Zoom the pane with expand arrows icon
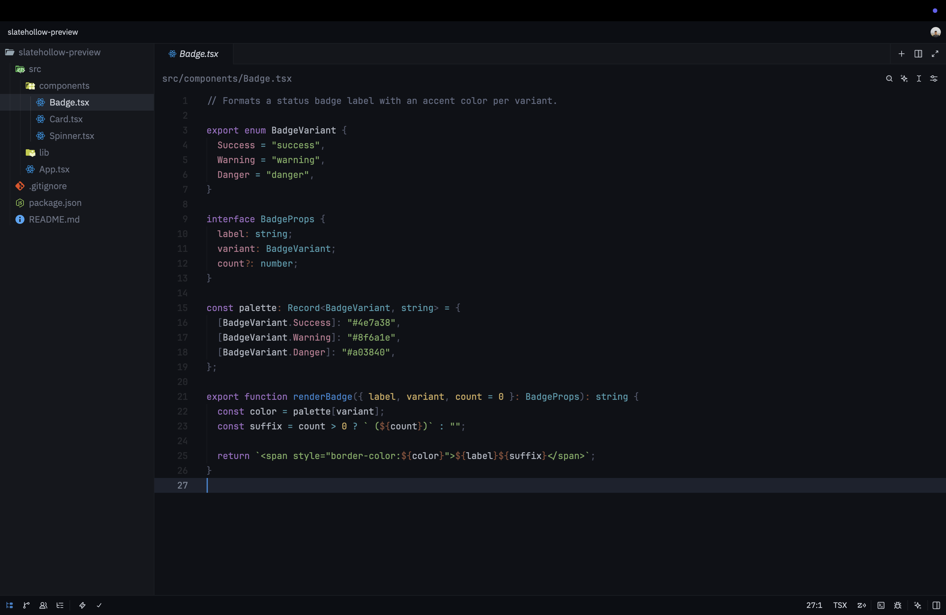This screenshot has height=615, width=946. 935,54
